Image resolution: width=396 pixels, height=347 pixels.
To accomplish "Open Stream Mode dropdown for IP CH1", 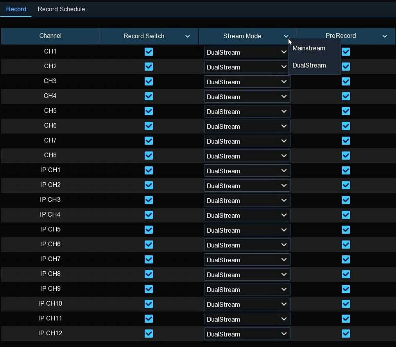I will (247, 171).
